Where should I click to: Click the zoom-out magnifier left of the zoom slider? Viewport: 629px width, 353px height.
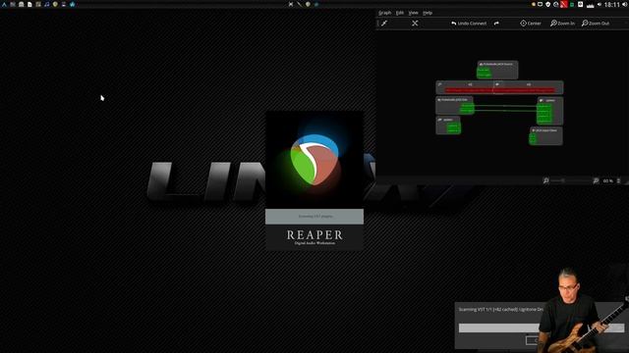pyautogui.click(x=546, y=180)
